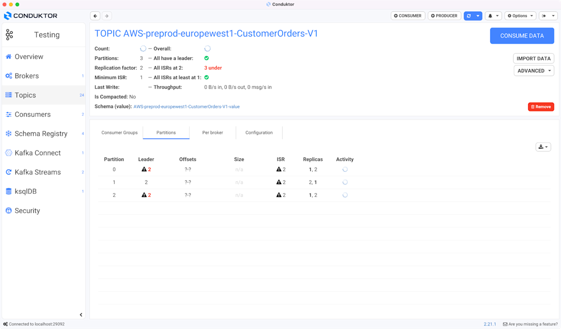The height and width of the screenshot is (329, 561).
Task: Click the red '3 under' text
Action: 213,68
